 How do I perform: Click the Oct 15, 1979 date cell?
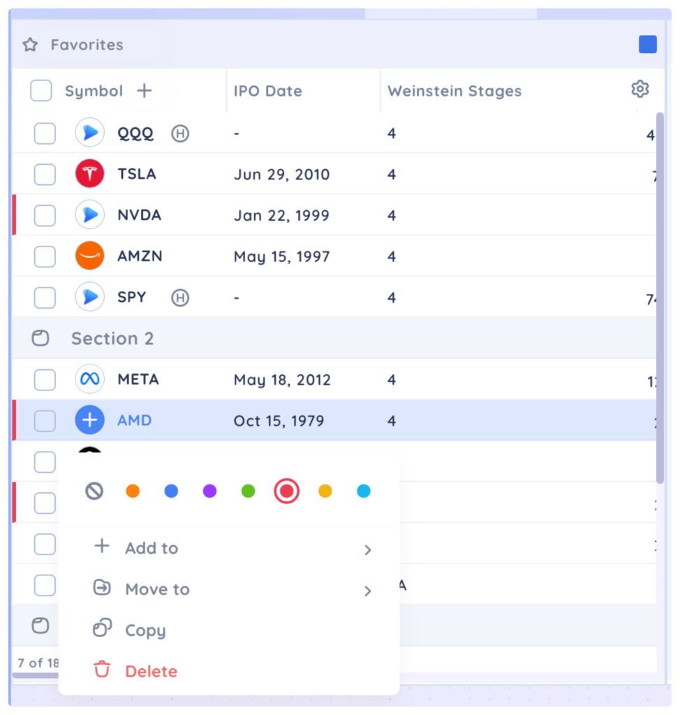(x=279, y=421)
